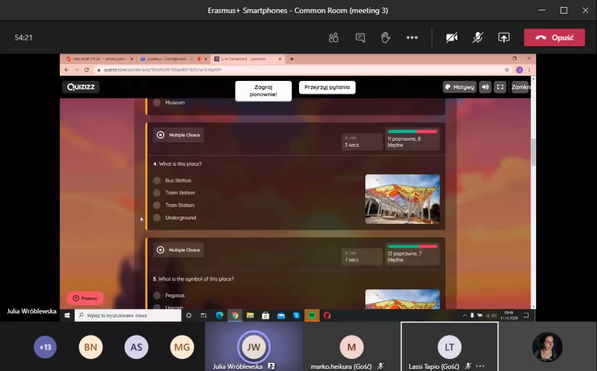Click the raise hand icon
The width and height of the screenshot is (597, 371).
click(x=386, y=38)
